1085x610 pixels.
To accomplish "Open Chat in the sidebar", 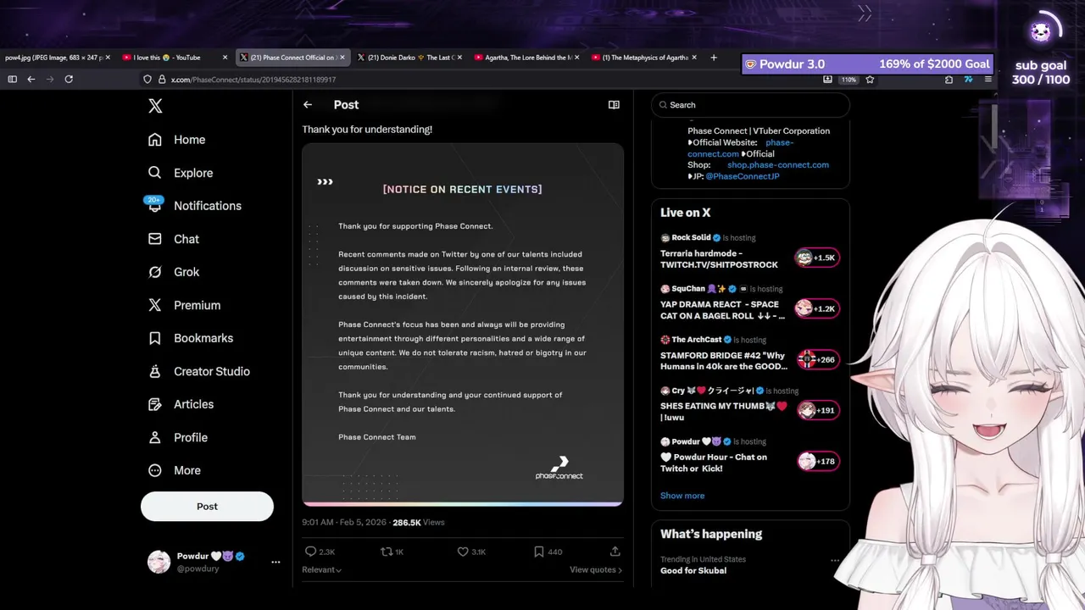I will [x=174, y=239].
